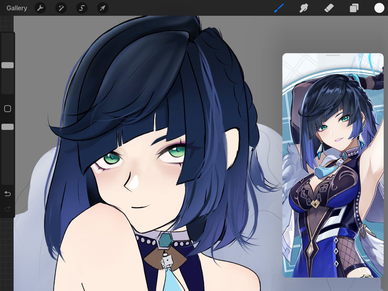Click the brush opacity slider handle
This screenshot has width=388, height=291.
click(x=7, y=127)
